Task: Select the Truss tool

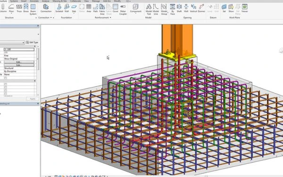Action: (19, 8)
